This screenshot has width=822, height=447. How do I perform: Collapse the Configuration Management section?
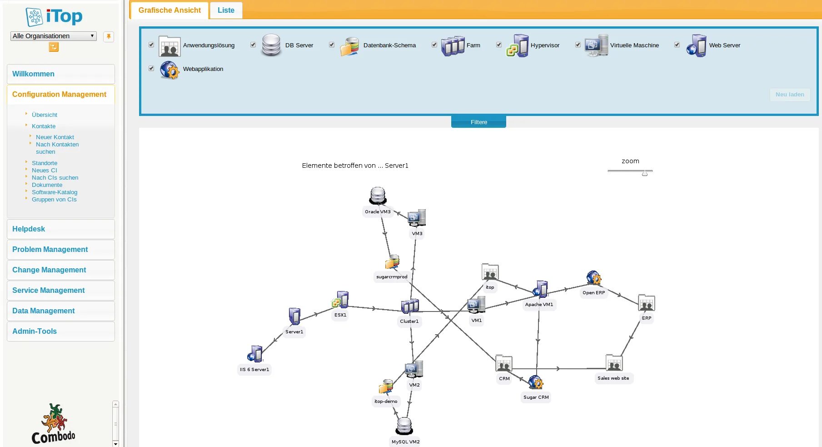coord(61,94)
